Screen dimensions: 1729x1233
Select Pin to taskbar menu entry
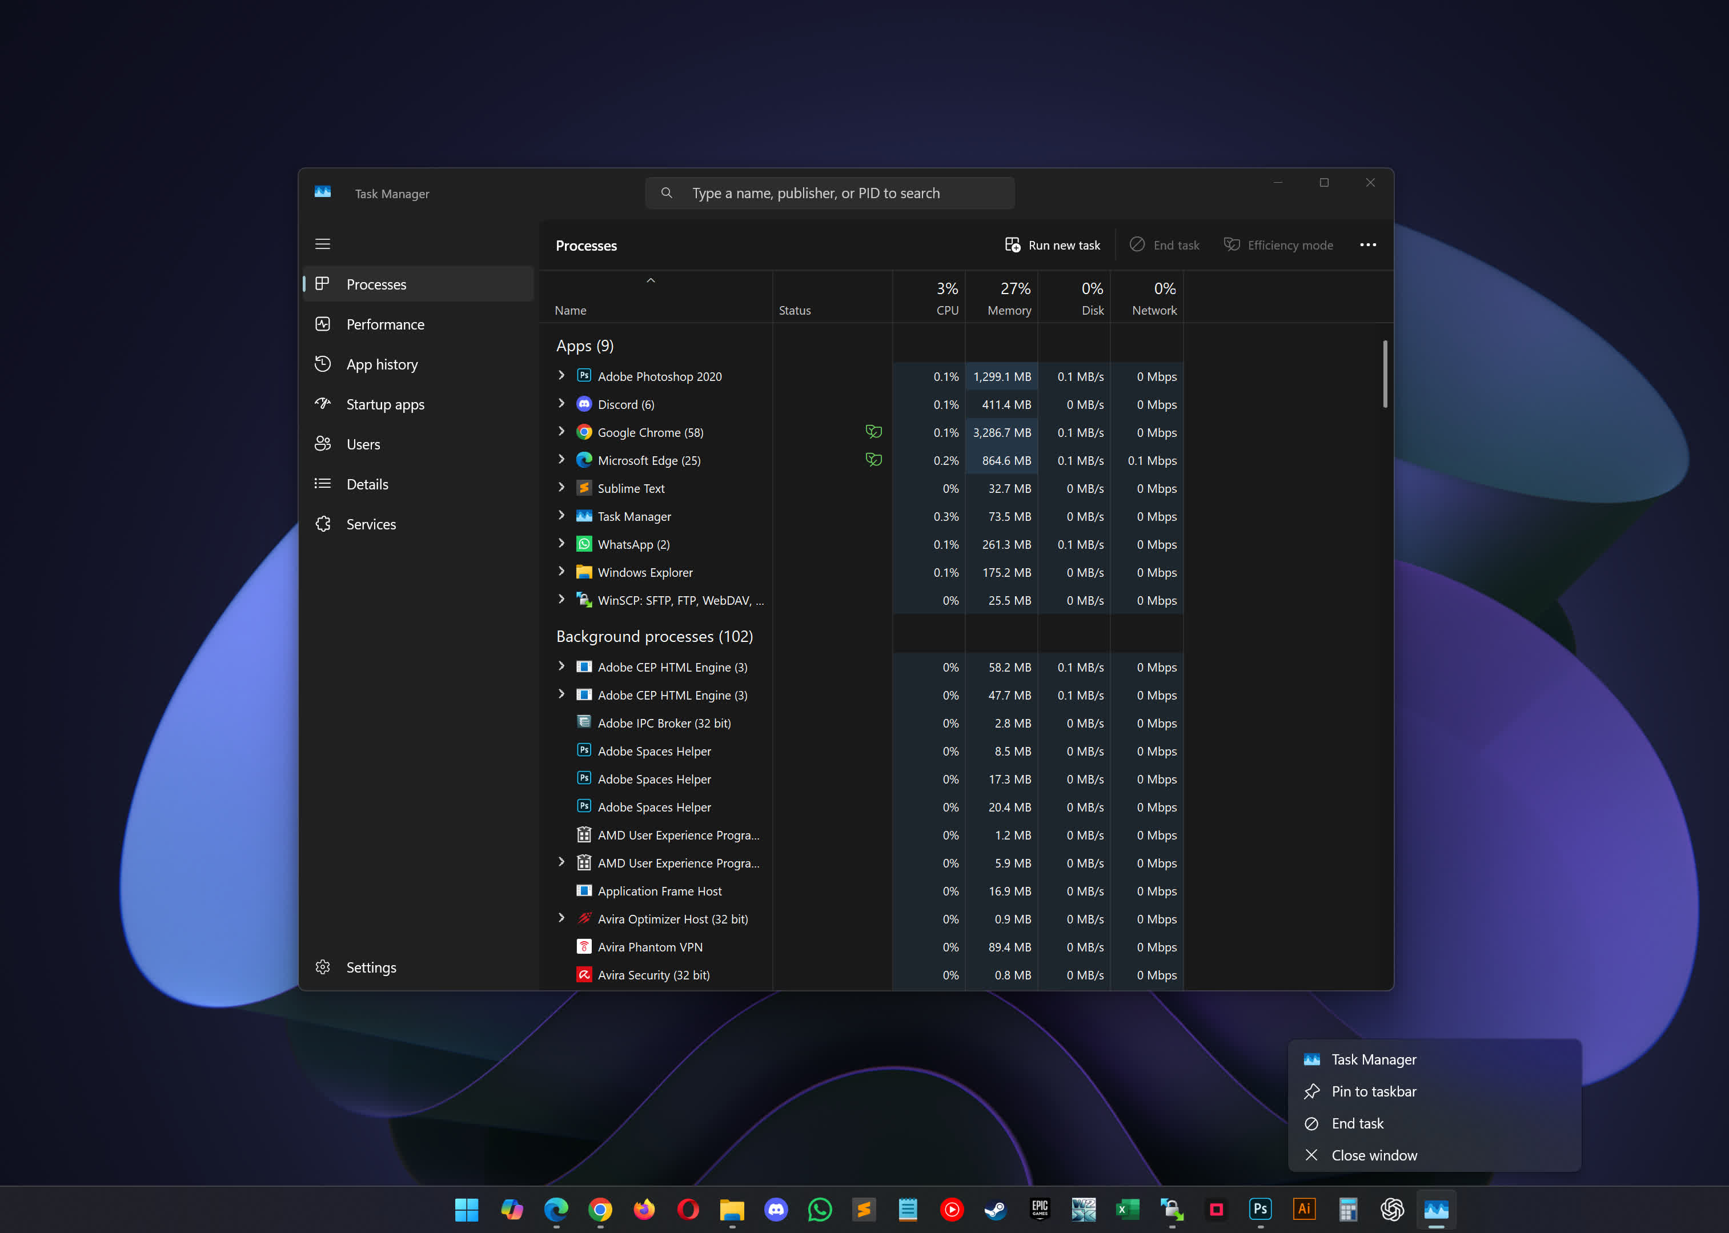click(x=1373, y=1092)
